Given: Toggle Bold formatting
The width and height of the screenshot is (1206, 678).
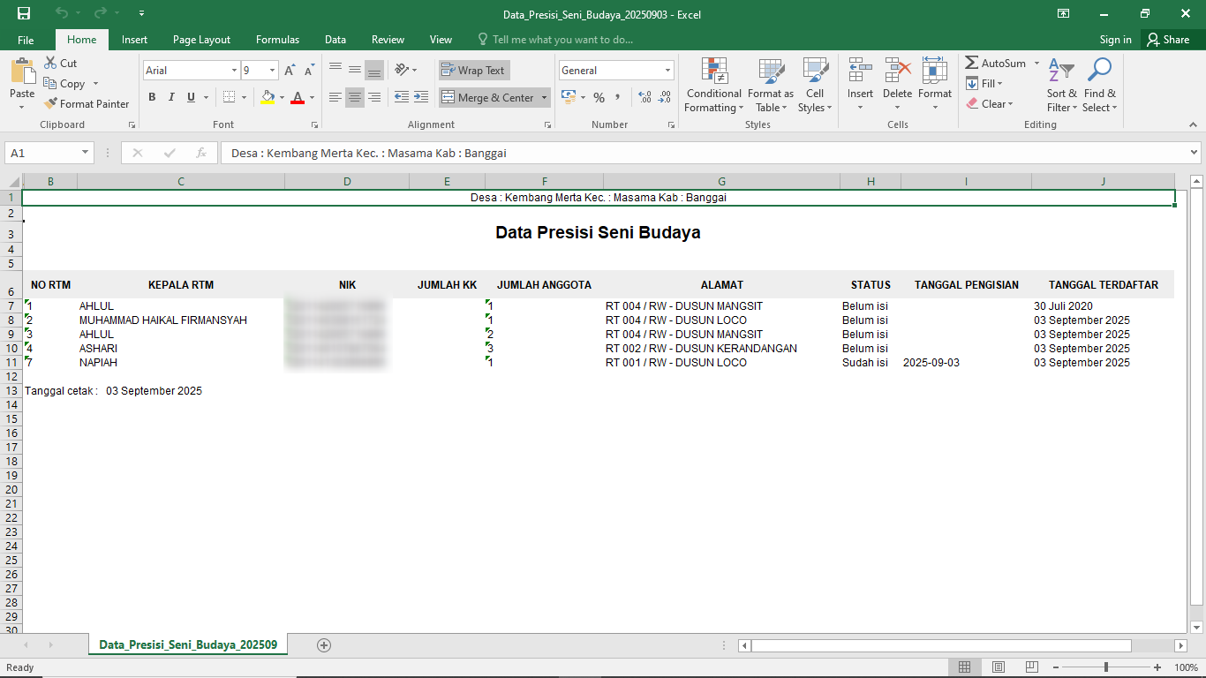Looking at the screenshot, I should (x=152, y=97).
